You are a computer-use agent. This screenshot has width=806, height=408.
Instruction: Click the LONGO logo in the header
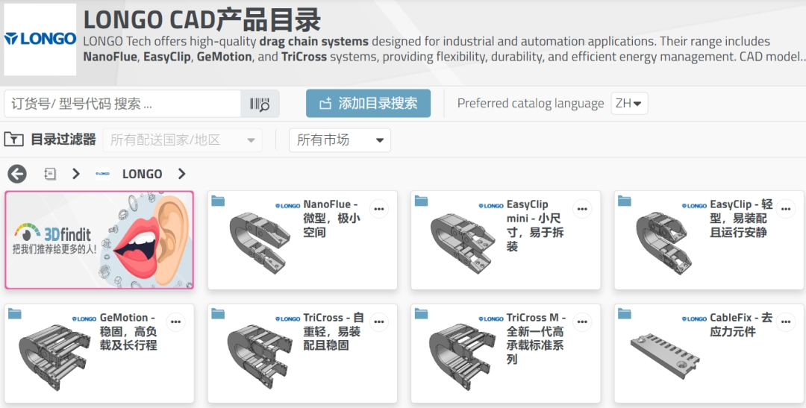[x=40, y=40]
